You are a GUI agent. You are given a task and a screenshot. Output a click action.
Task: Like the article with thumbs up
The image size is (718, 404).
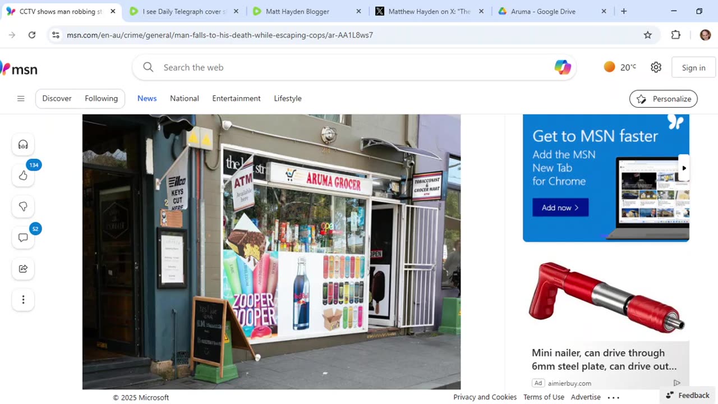[23, 176]
